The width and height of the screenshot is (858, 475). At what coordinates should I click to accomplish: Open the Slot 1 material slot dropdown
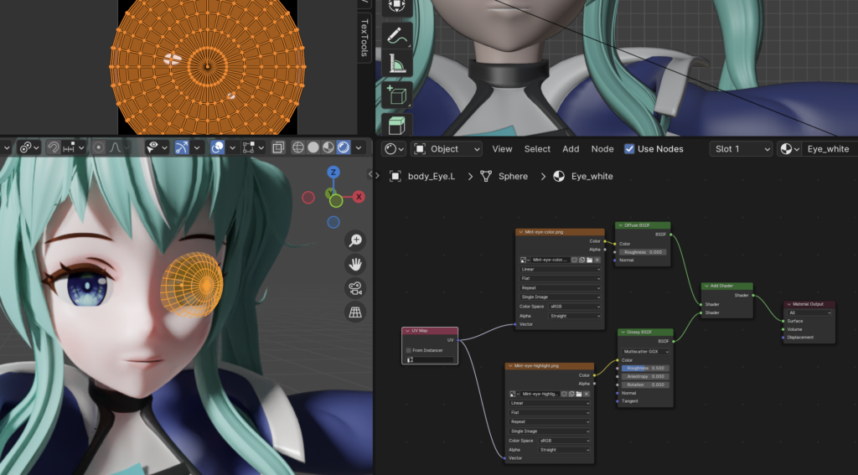(741, 149)
